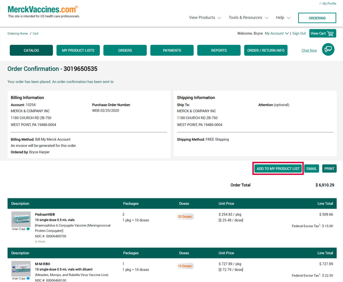Open the REPORTS tab
Image resolution: width=343 pixels, height=282 pixels.
click(219, 50)
